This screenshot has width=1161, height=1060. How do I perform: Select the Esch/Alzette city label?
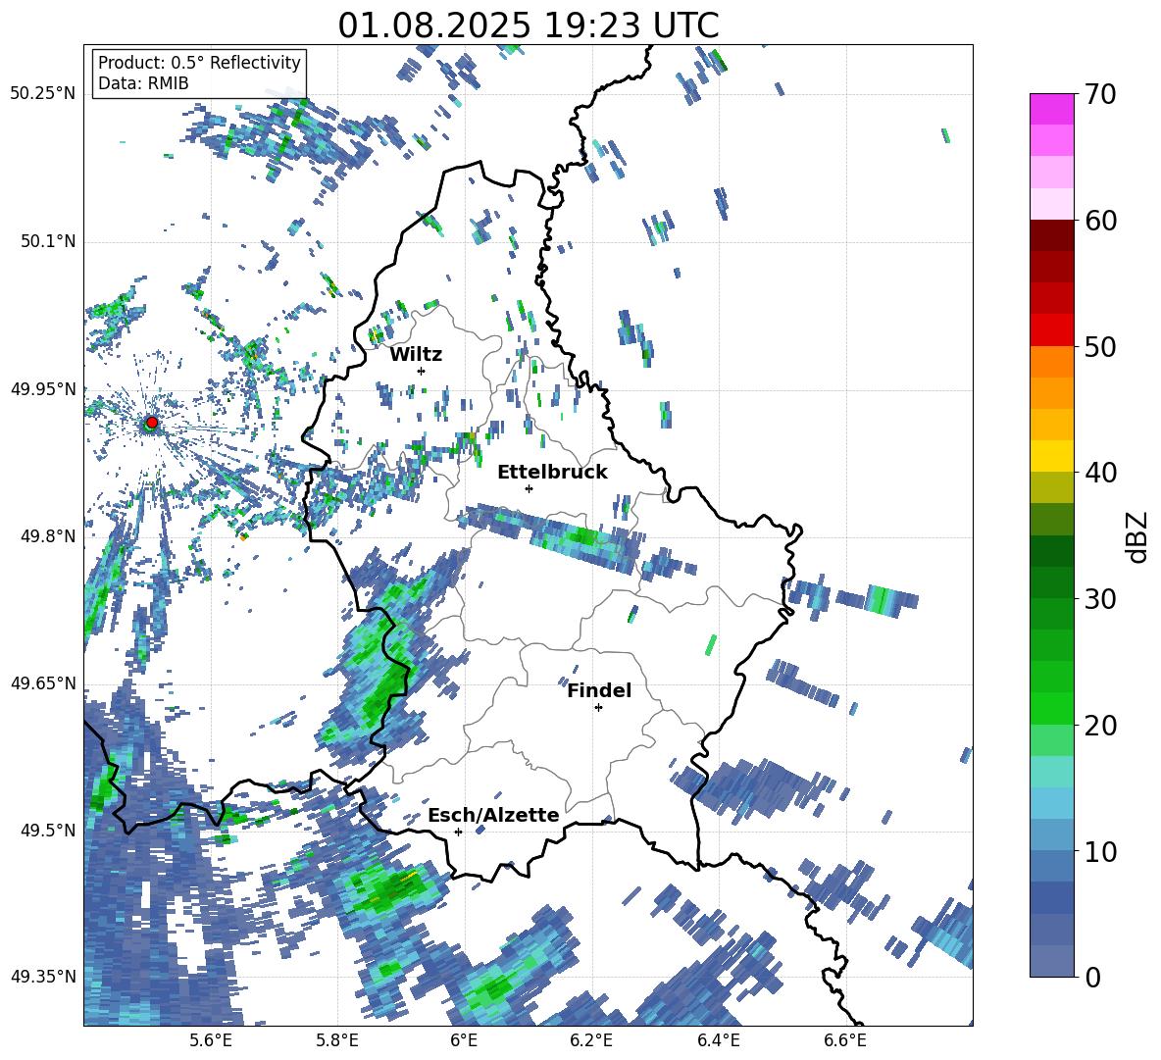click(x=493, y=815)
